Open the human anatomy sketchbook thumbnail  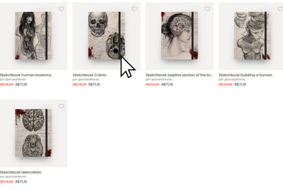tap(33, 36)
